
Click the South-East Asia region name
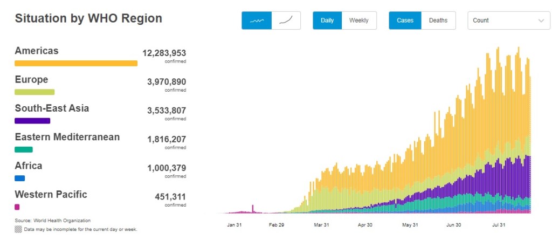52,108
